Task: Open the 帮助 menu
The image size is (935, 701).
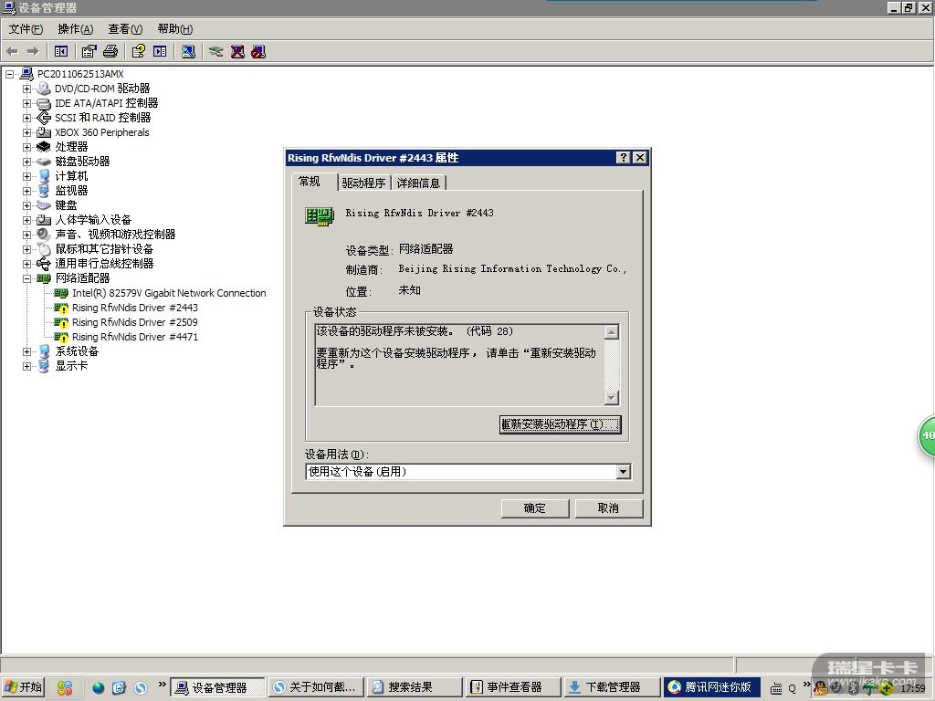Action: (174, 28)
